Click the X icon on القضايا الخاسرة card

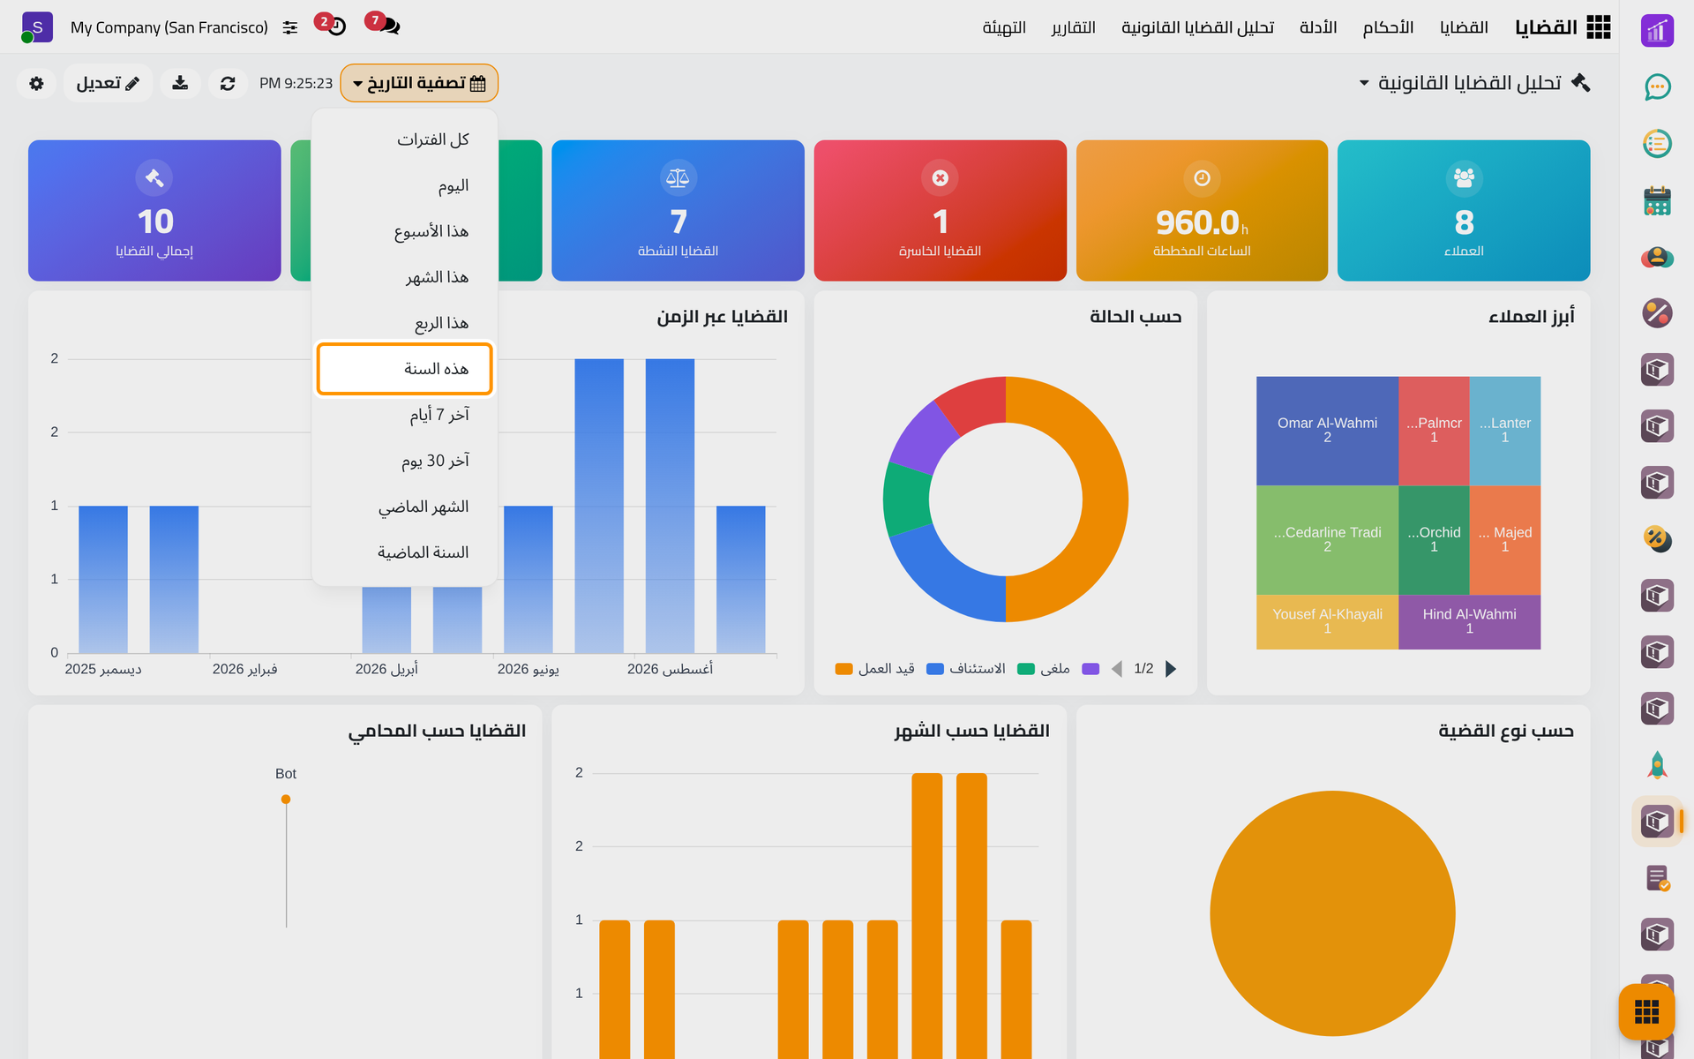[x=940, y=178]
